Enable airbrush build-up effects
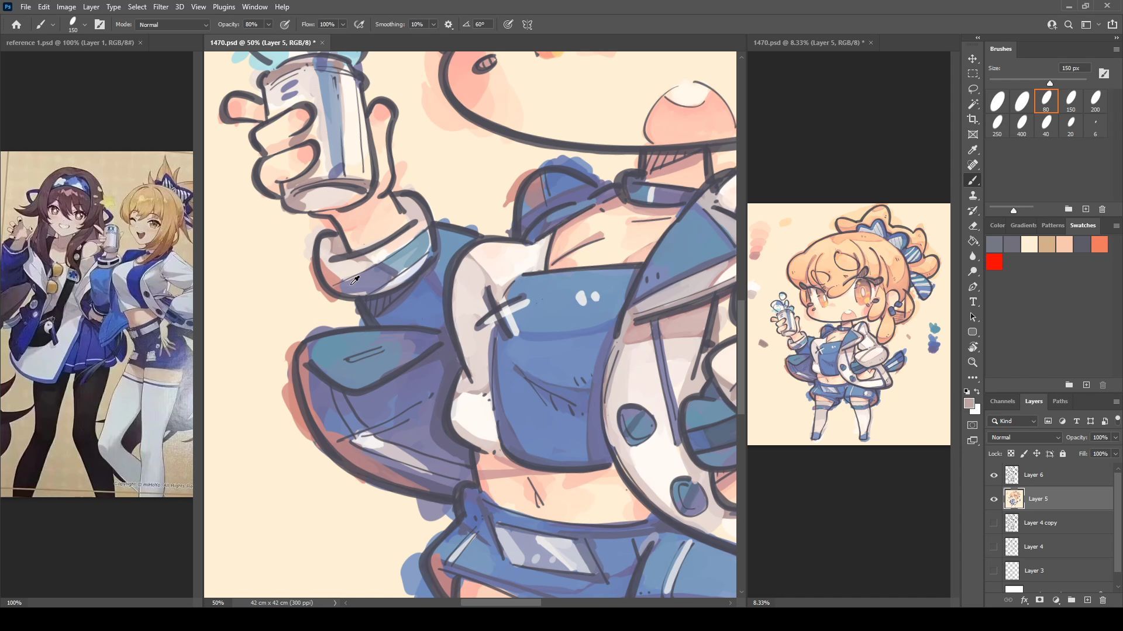Screen dimensions: 1123x631 coord(359,25)
